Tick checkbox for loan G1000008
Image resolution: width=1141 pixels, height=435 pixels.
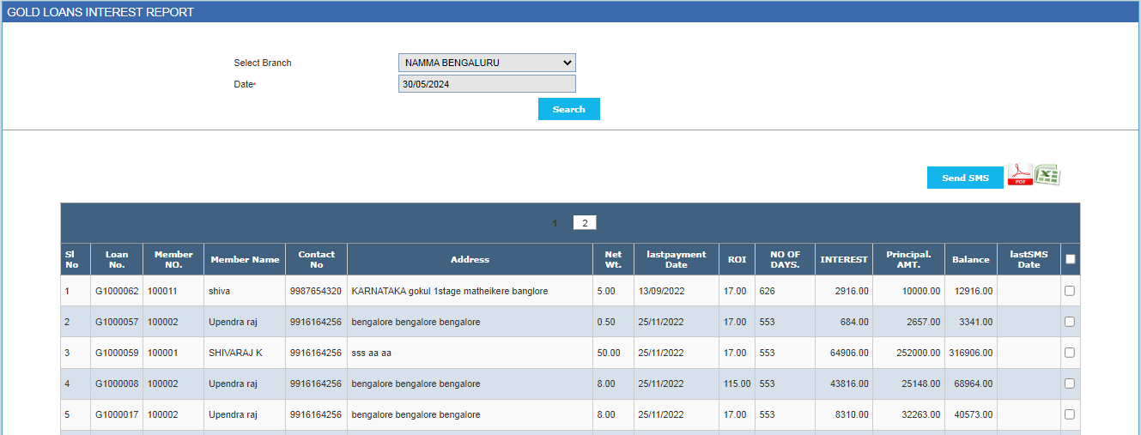click(x=1070, y=384)
